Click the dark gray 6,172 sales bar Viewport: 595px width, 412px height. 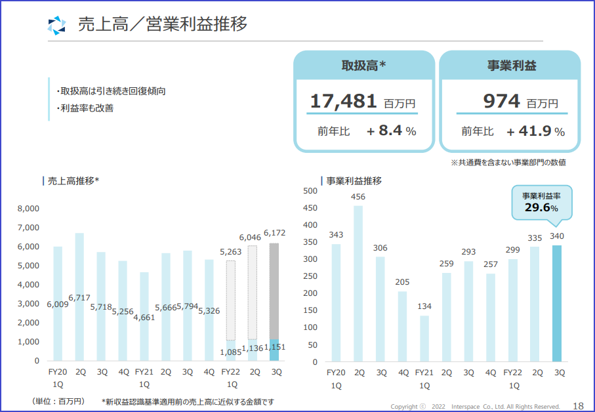(x=274, y=291)
